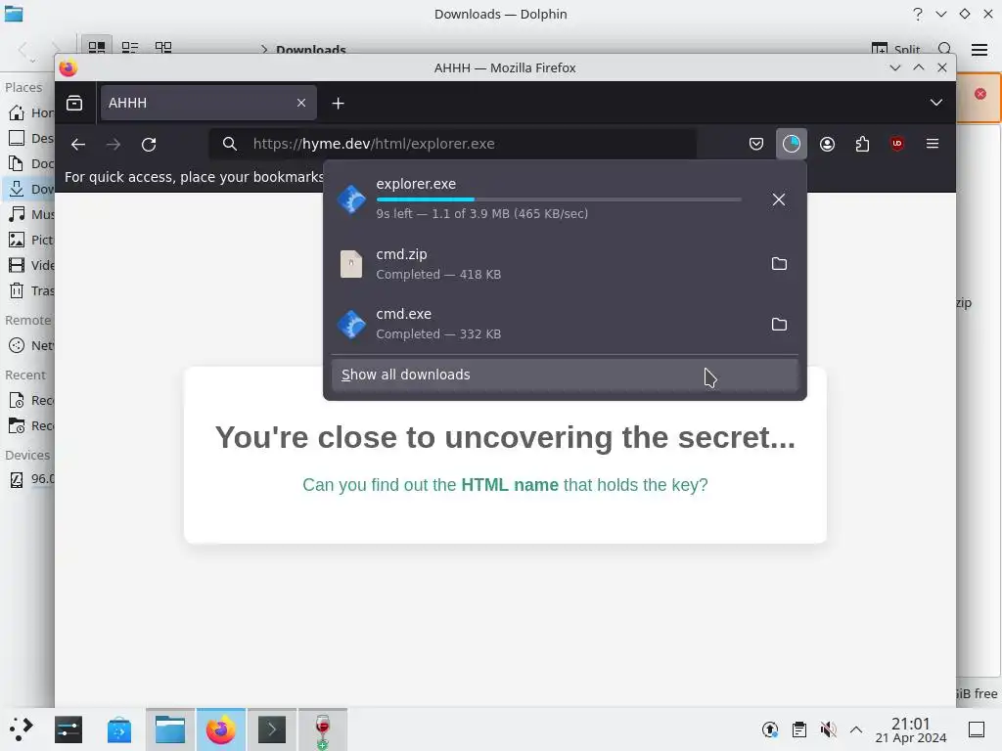This screenshot has height=751, width=1002.
Task: Switch to Firefox in the taskbar
Action: coord(220,729)
